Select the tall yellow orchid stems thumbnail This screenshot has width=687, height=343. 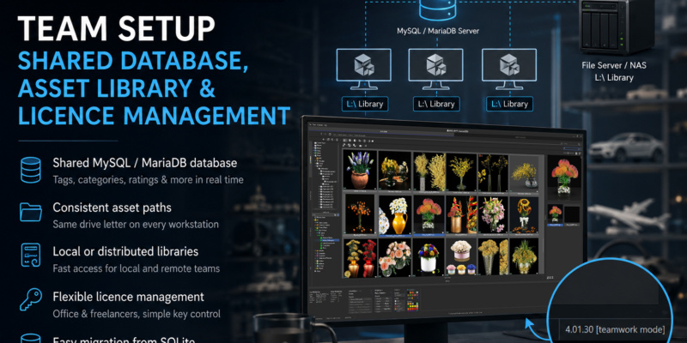point(493,172)
